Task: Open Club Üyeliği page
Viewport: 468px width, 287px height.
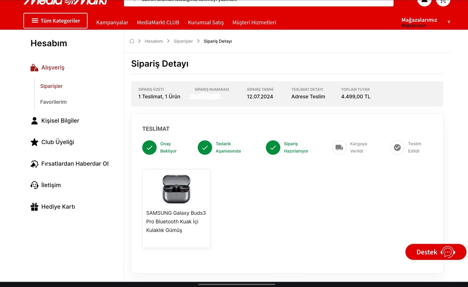Action: tap(58, 142)
